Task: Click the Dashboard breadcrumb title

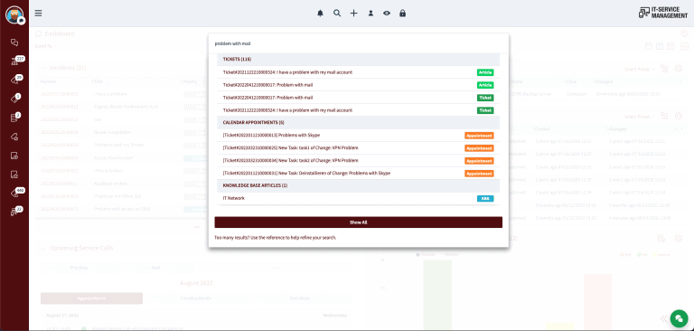Action: [x=60, y=33]
